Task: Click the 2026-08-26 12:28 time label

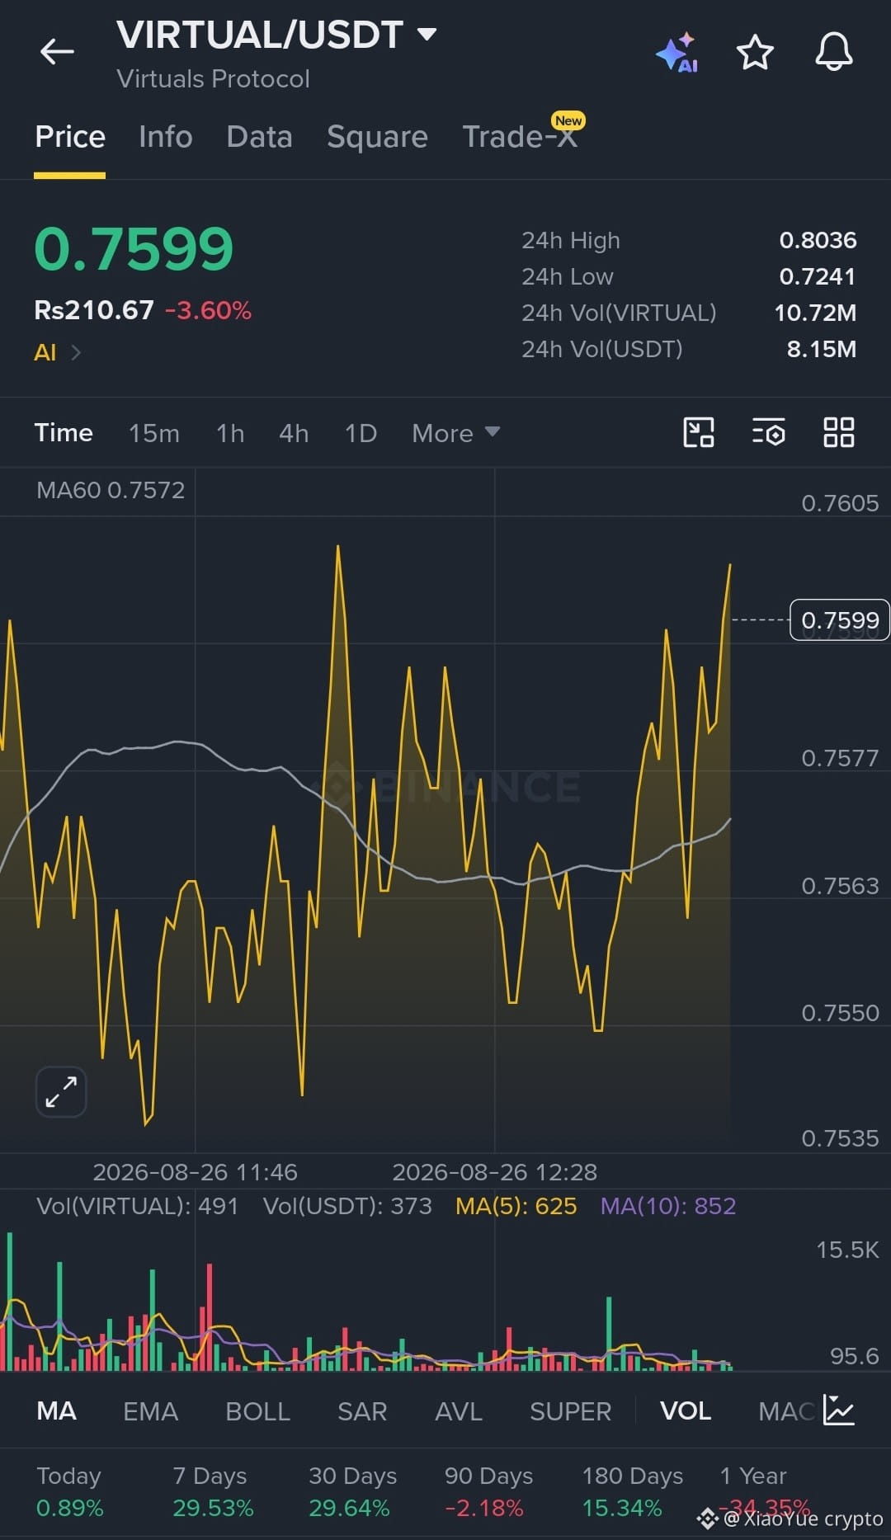Action: (494, 1172)
